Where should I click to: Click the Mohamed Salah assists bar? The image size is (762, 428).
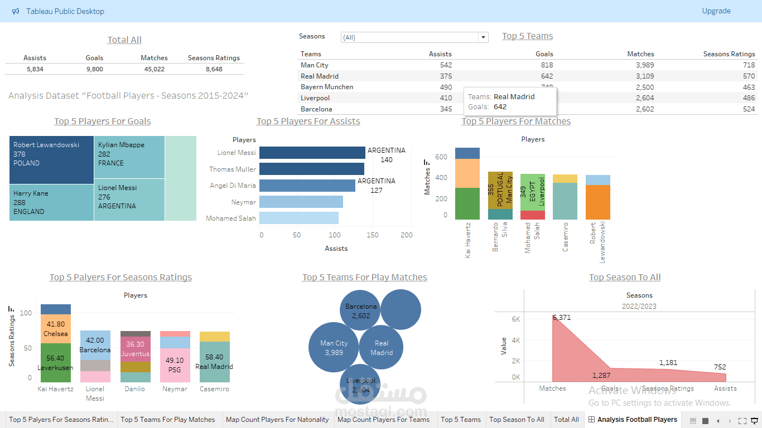click(x=299, y=218)
